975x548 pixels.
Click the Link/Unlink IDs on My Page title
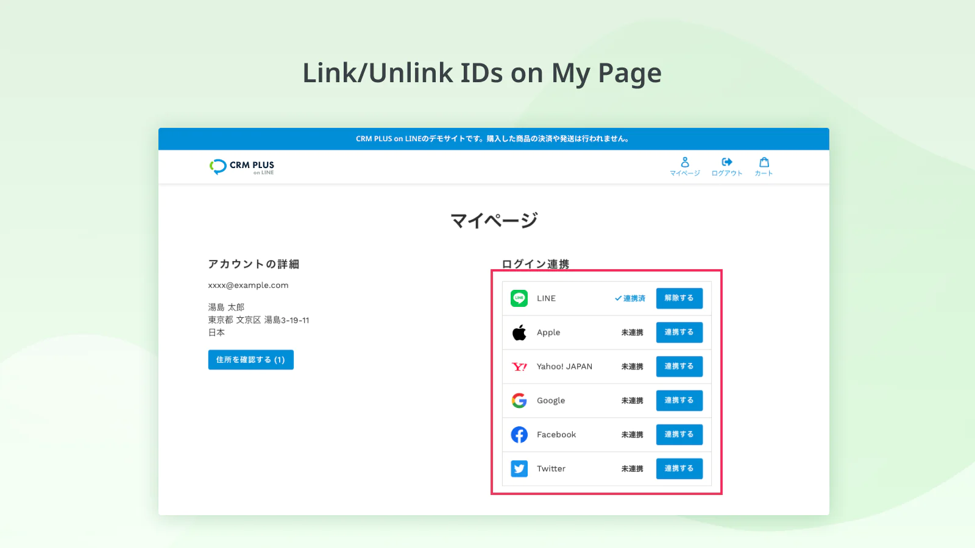click(x=482, y=74)
